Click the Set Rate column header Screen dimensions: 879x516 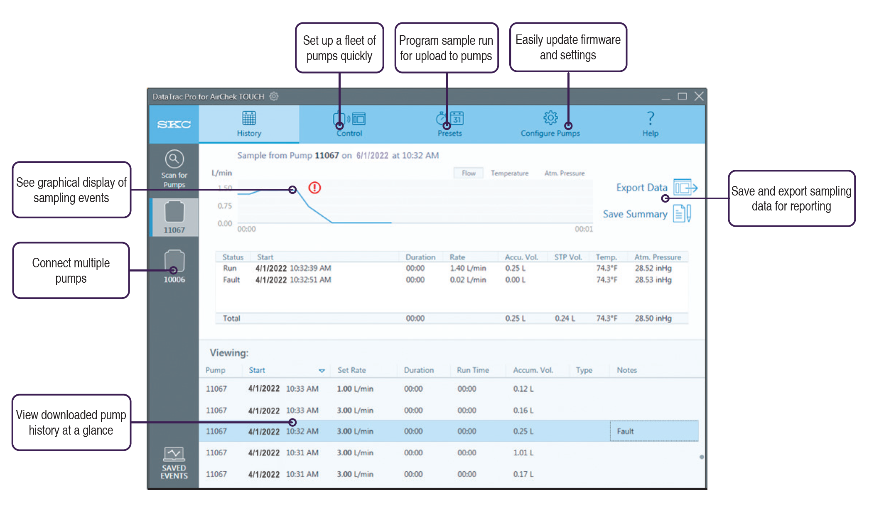[351, 370]
